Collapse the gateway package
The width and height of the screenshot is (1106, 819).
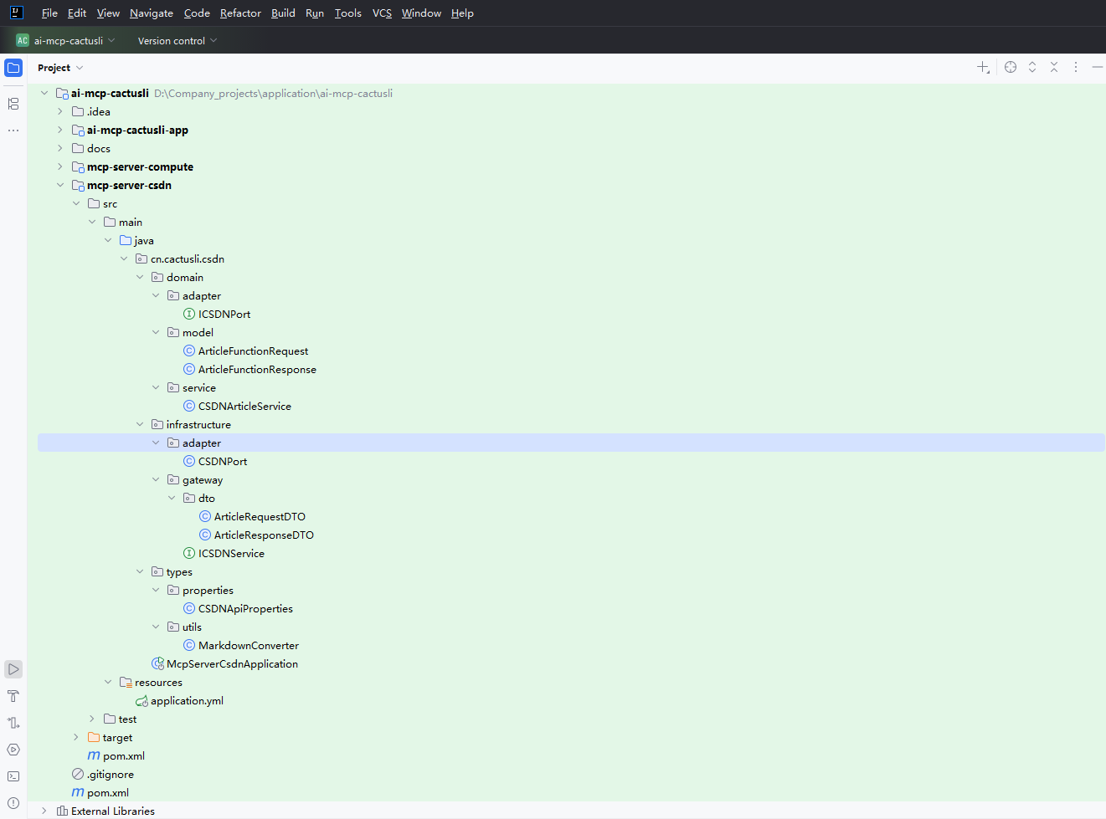click(x=156, y=480)
